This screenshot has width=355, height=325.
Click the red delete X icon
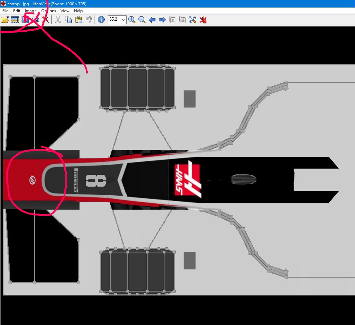coord(45,20)
